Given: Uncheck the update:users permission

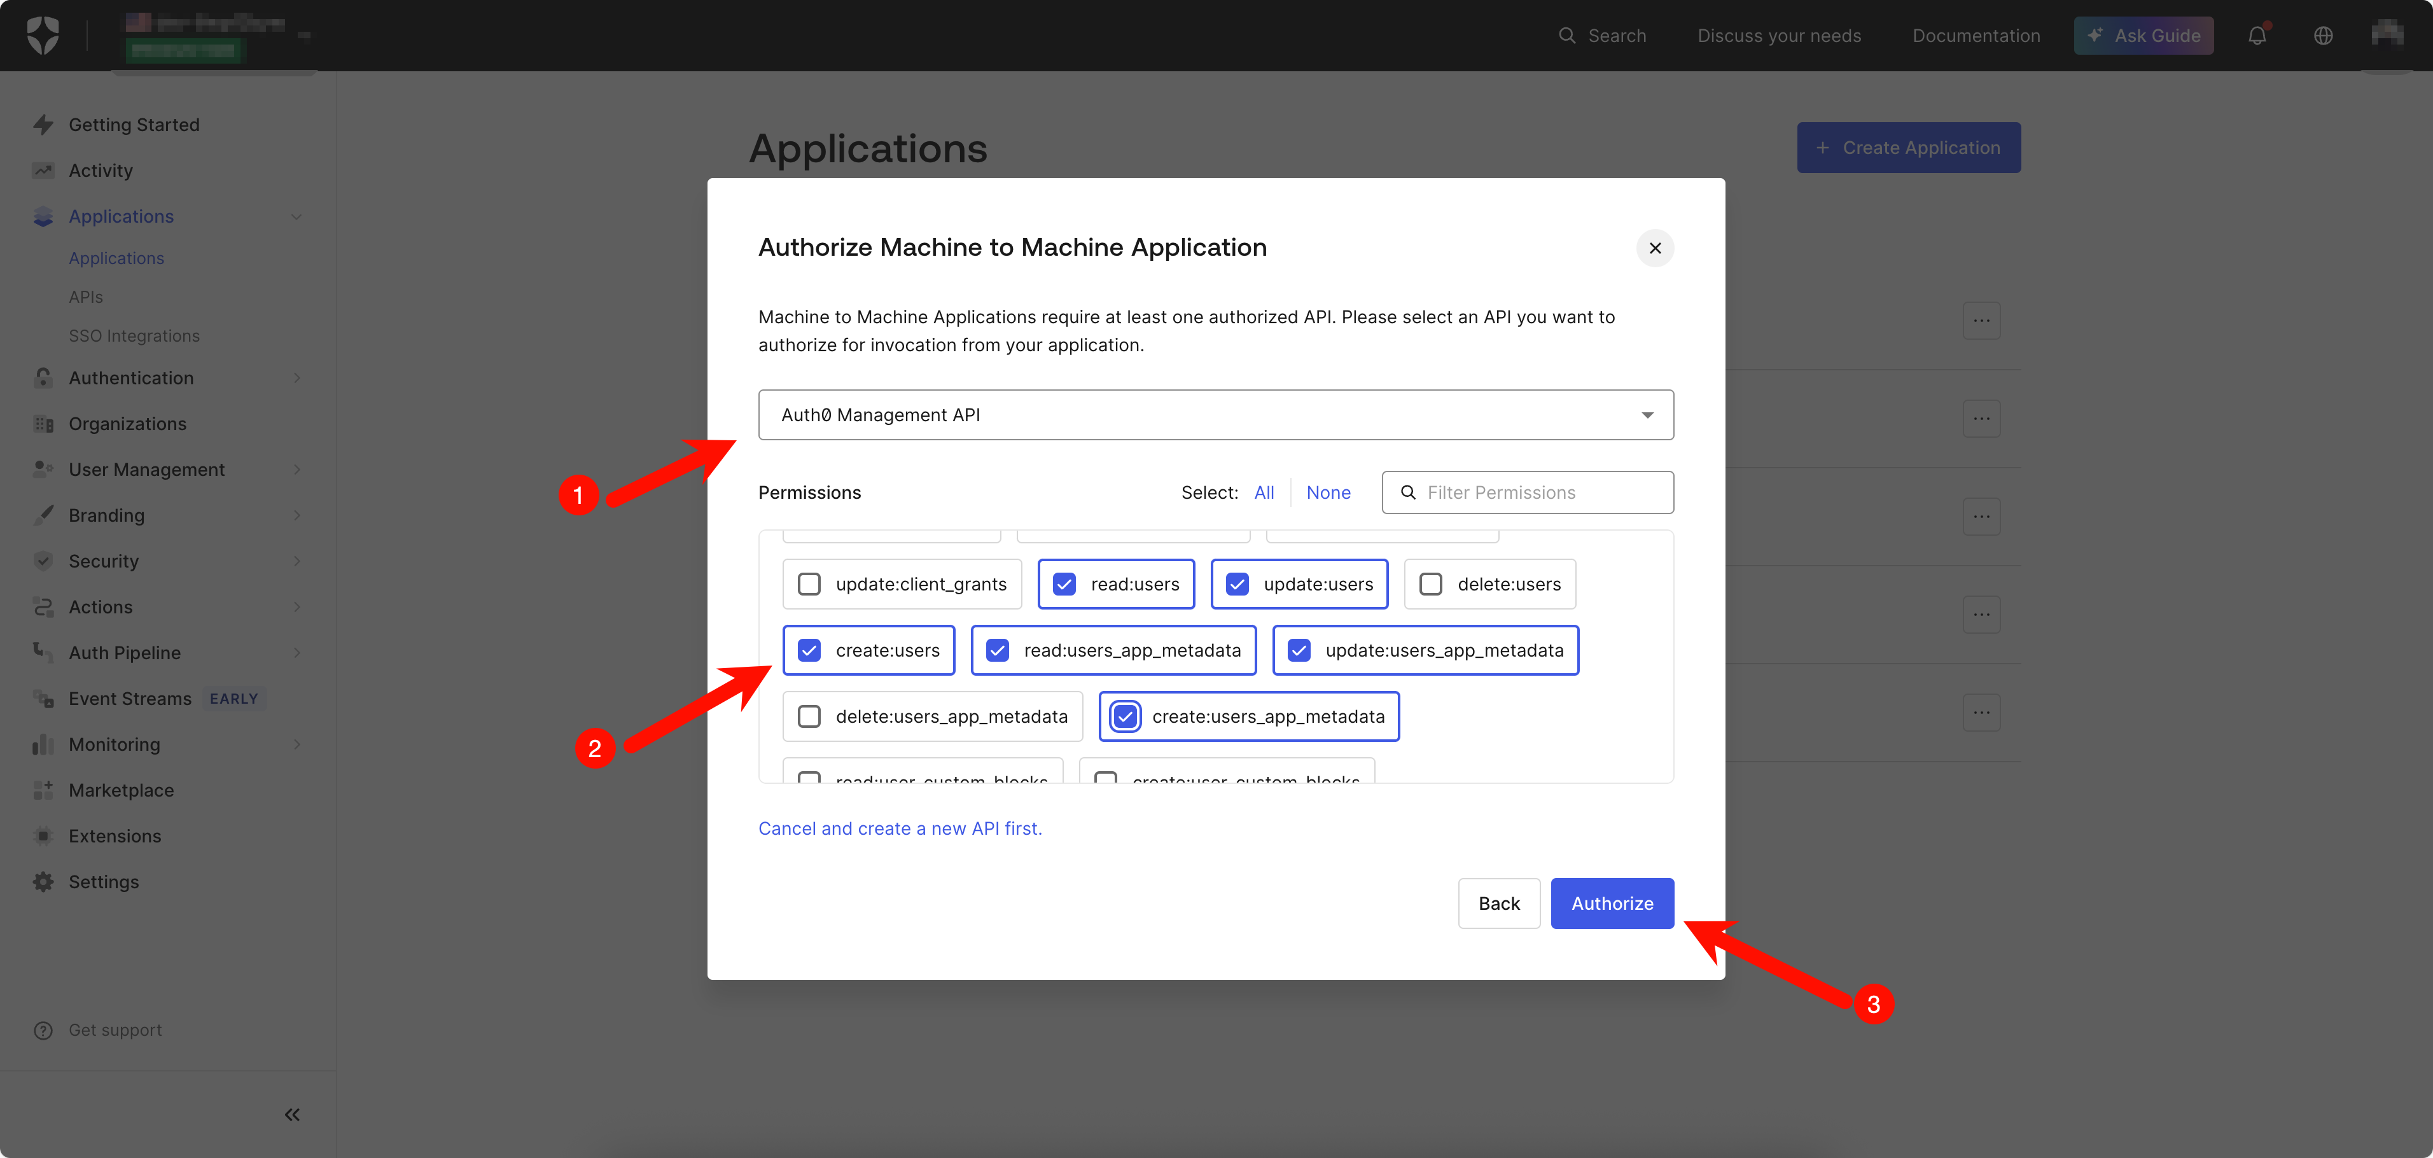Looking at the screenshot, I should tap(1237, 585).
